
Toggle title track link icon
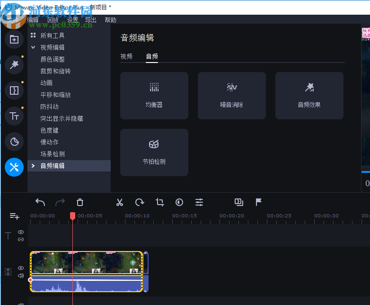[x=21, y=239]
